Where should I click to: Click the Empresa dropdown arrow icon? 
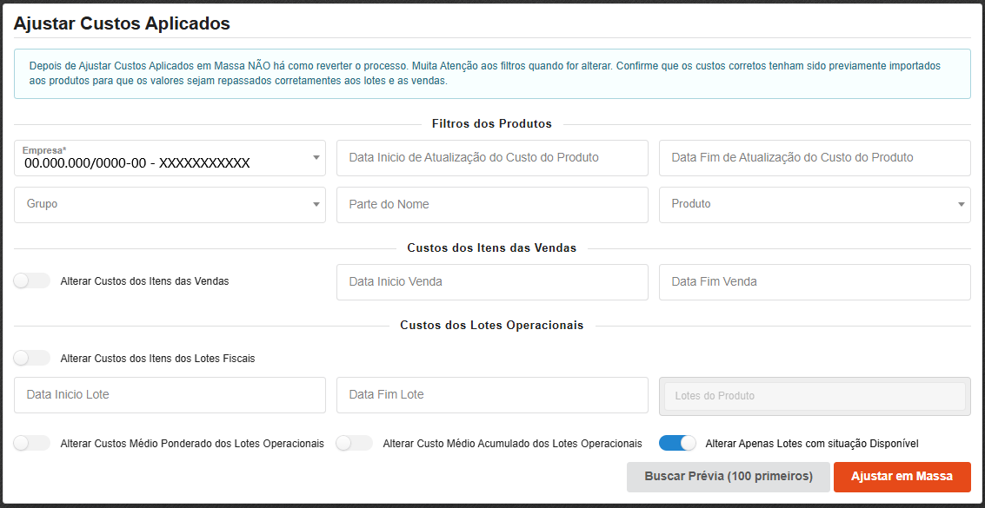(x=316, y=157)
